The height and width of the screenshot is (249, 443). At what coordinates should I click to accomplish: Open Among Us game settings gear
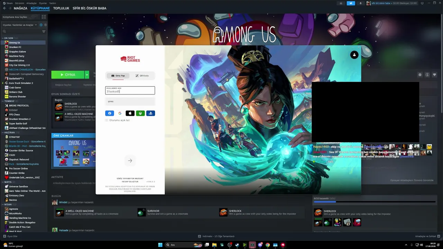(420, 75)
